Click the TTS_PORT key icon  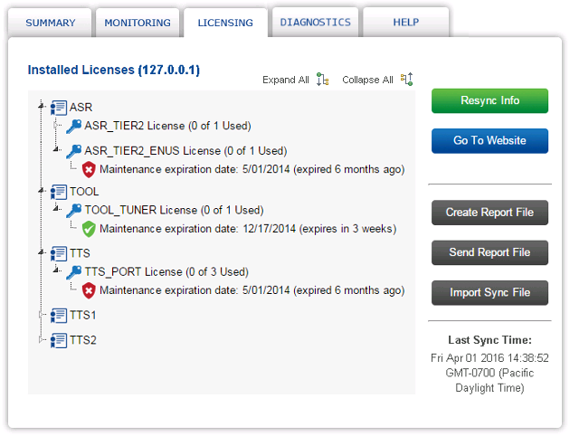tap(74, 272)
